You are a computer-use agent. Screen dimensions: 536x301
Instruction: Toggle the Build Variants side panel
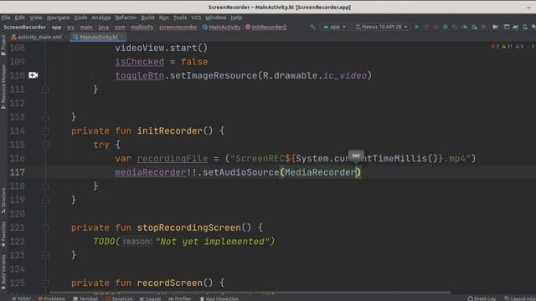(3, 273)
